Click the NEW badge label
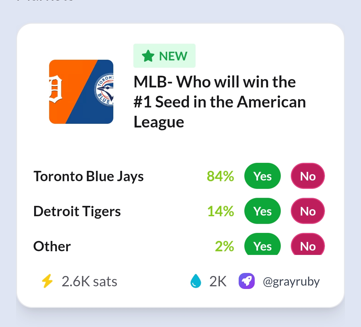 164,56
